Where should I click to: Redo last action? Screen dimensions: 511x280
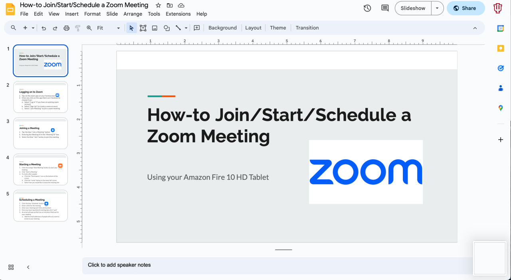(x=55, y=28)
